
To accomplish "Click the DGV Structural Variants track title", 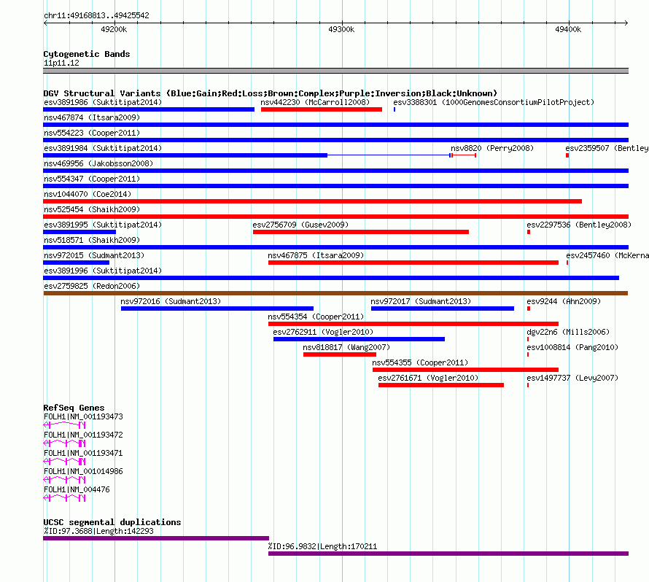I will click(x=270, y=93).
